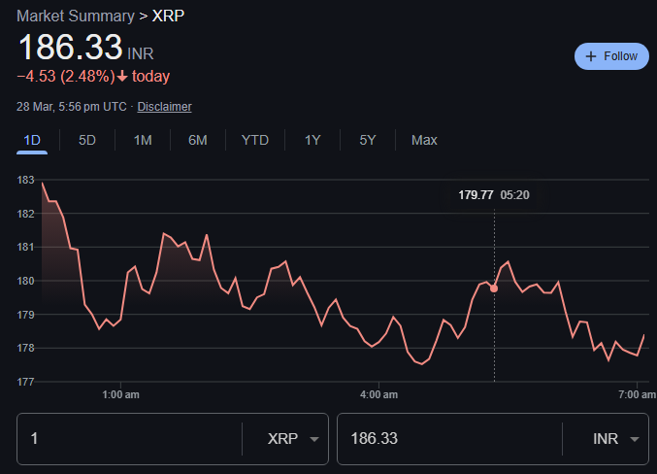Click the 178 y-axis label
This screenshot has height=474, width=657.
click(x=25, y=348)
